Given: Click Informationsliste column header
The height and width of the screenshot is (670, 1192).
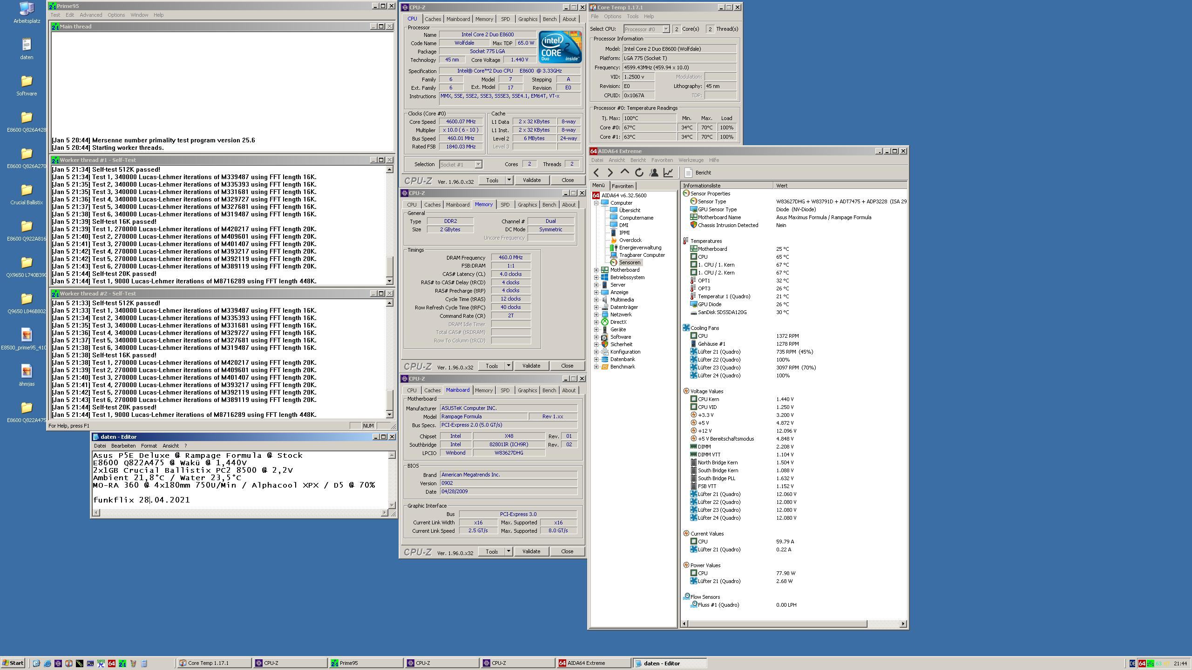Looking at the screenshot, I should (726, 186).
